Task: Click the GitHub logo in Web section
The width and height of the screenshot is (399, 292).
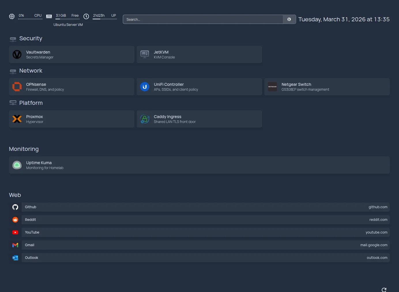Action: tap(15, 207)
